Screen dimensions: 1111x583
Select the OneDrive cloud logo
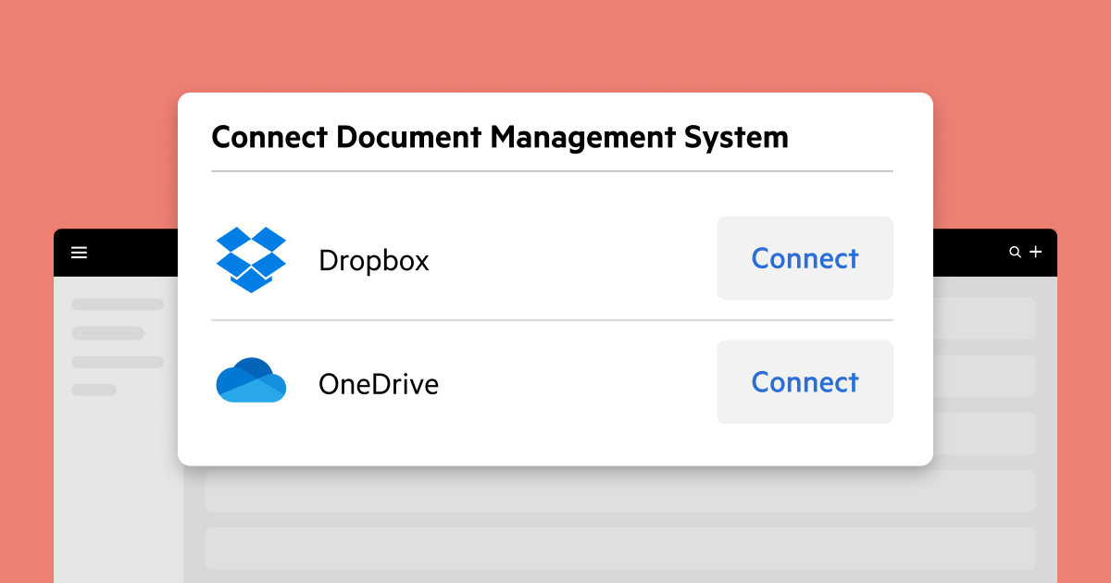pos(251,380)
